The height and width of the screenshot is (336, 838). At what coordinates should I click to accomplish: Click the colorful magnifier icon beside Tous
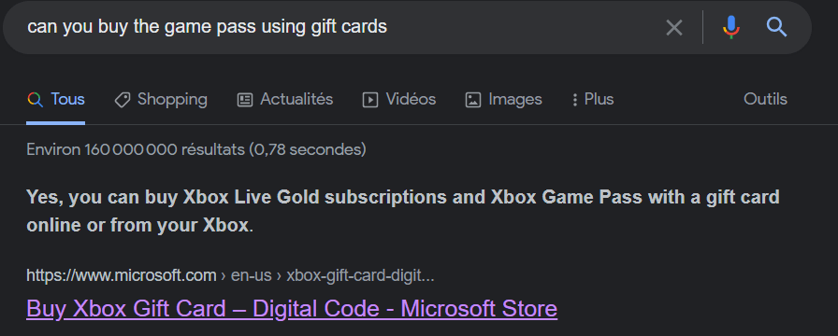coord(36,100)
